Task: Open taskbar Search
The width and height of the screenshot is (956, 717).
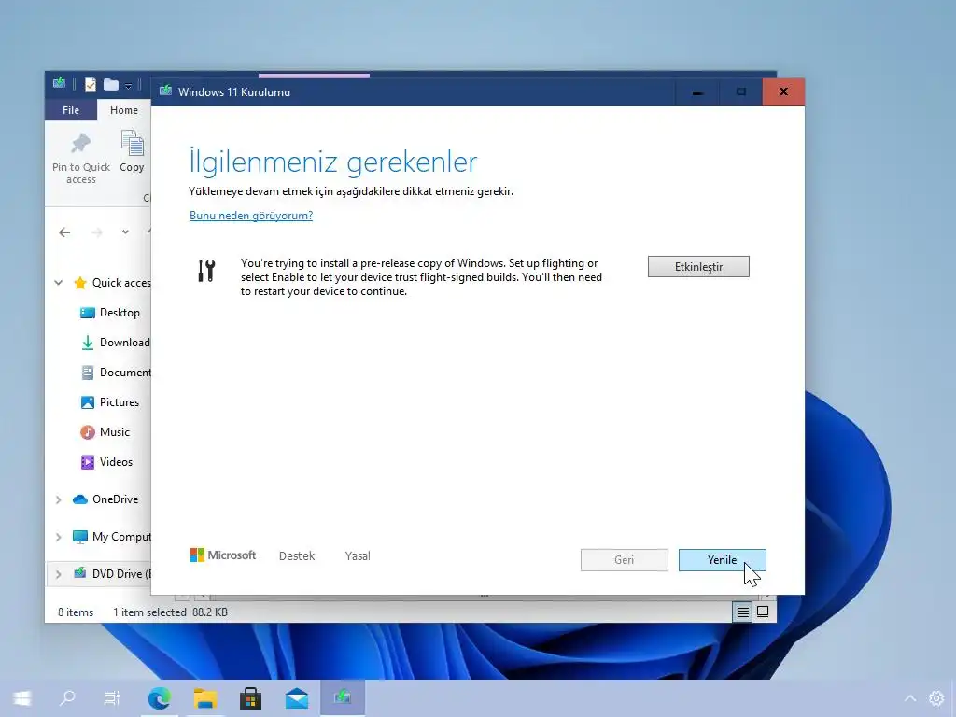Action: click(x=67, y=698)
